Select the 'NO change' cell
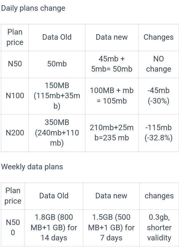179x248 pixels. pyautogui.click(x=159, y=64)
